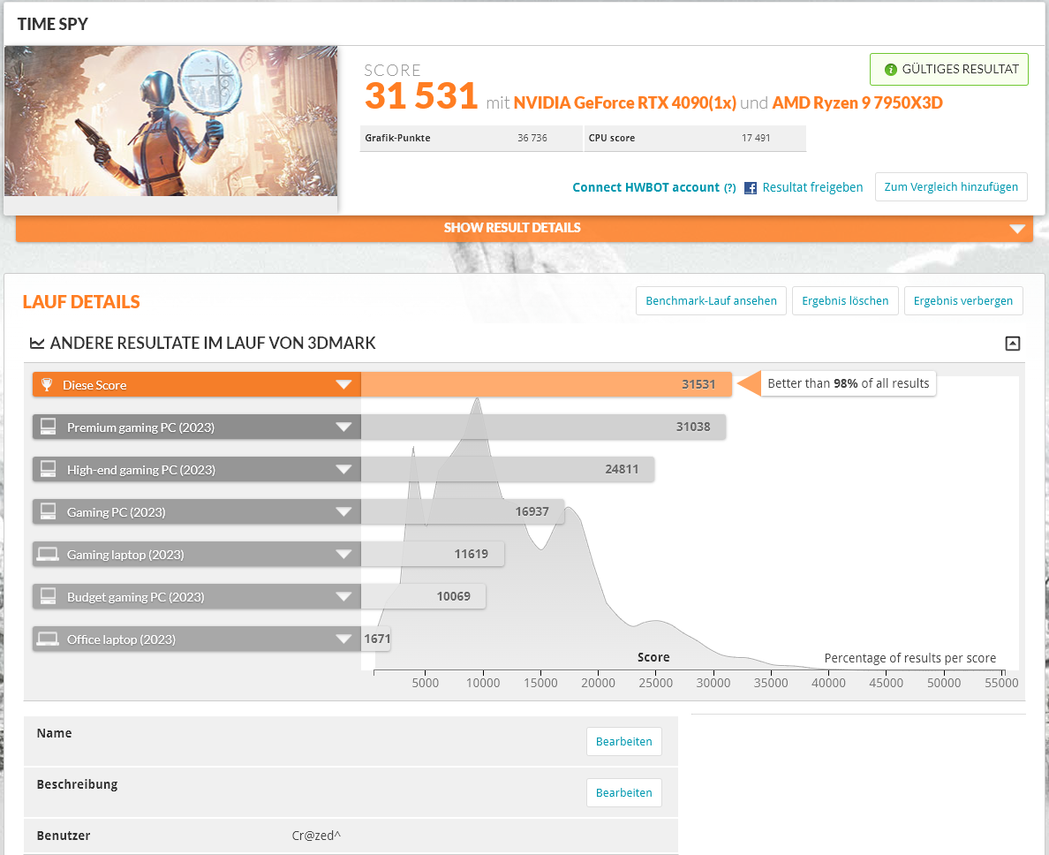The width and height of the screenshot is (1049, 855).
Task: Click the desktop icon for Premium gaming PC
Action: 49,427
